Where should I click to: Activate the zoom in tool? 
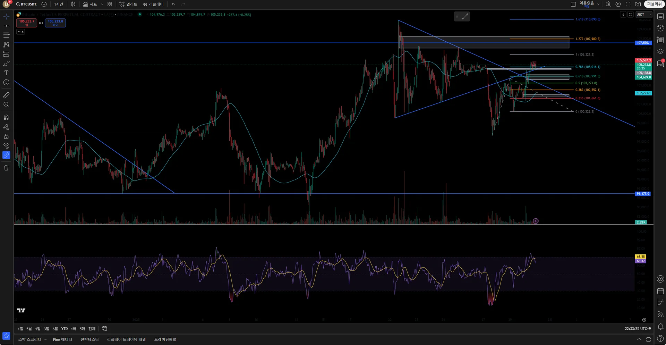[6, 104]
